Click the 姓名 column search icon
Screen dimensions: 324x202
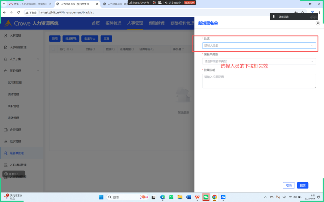click(x=94, y=49)
